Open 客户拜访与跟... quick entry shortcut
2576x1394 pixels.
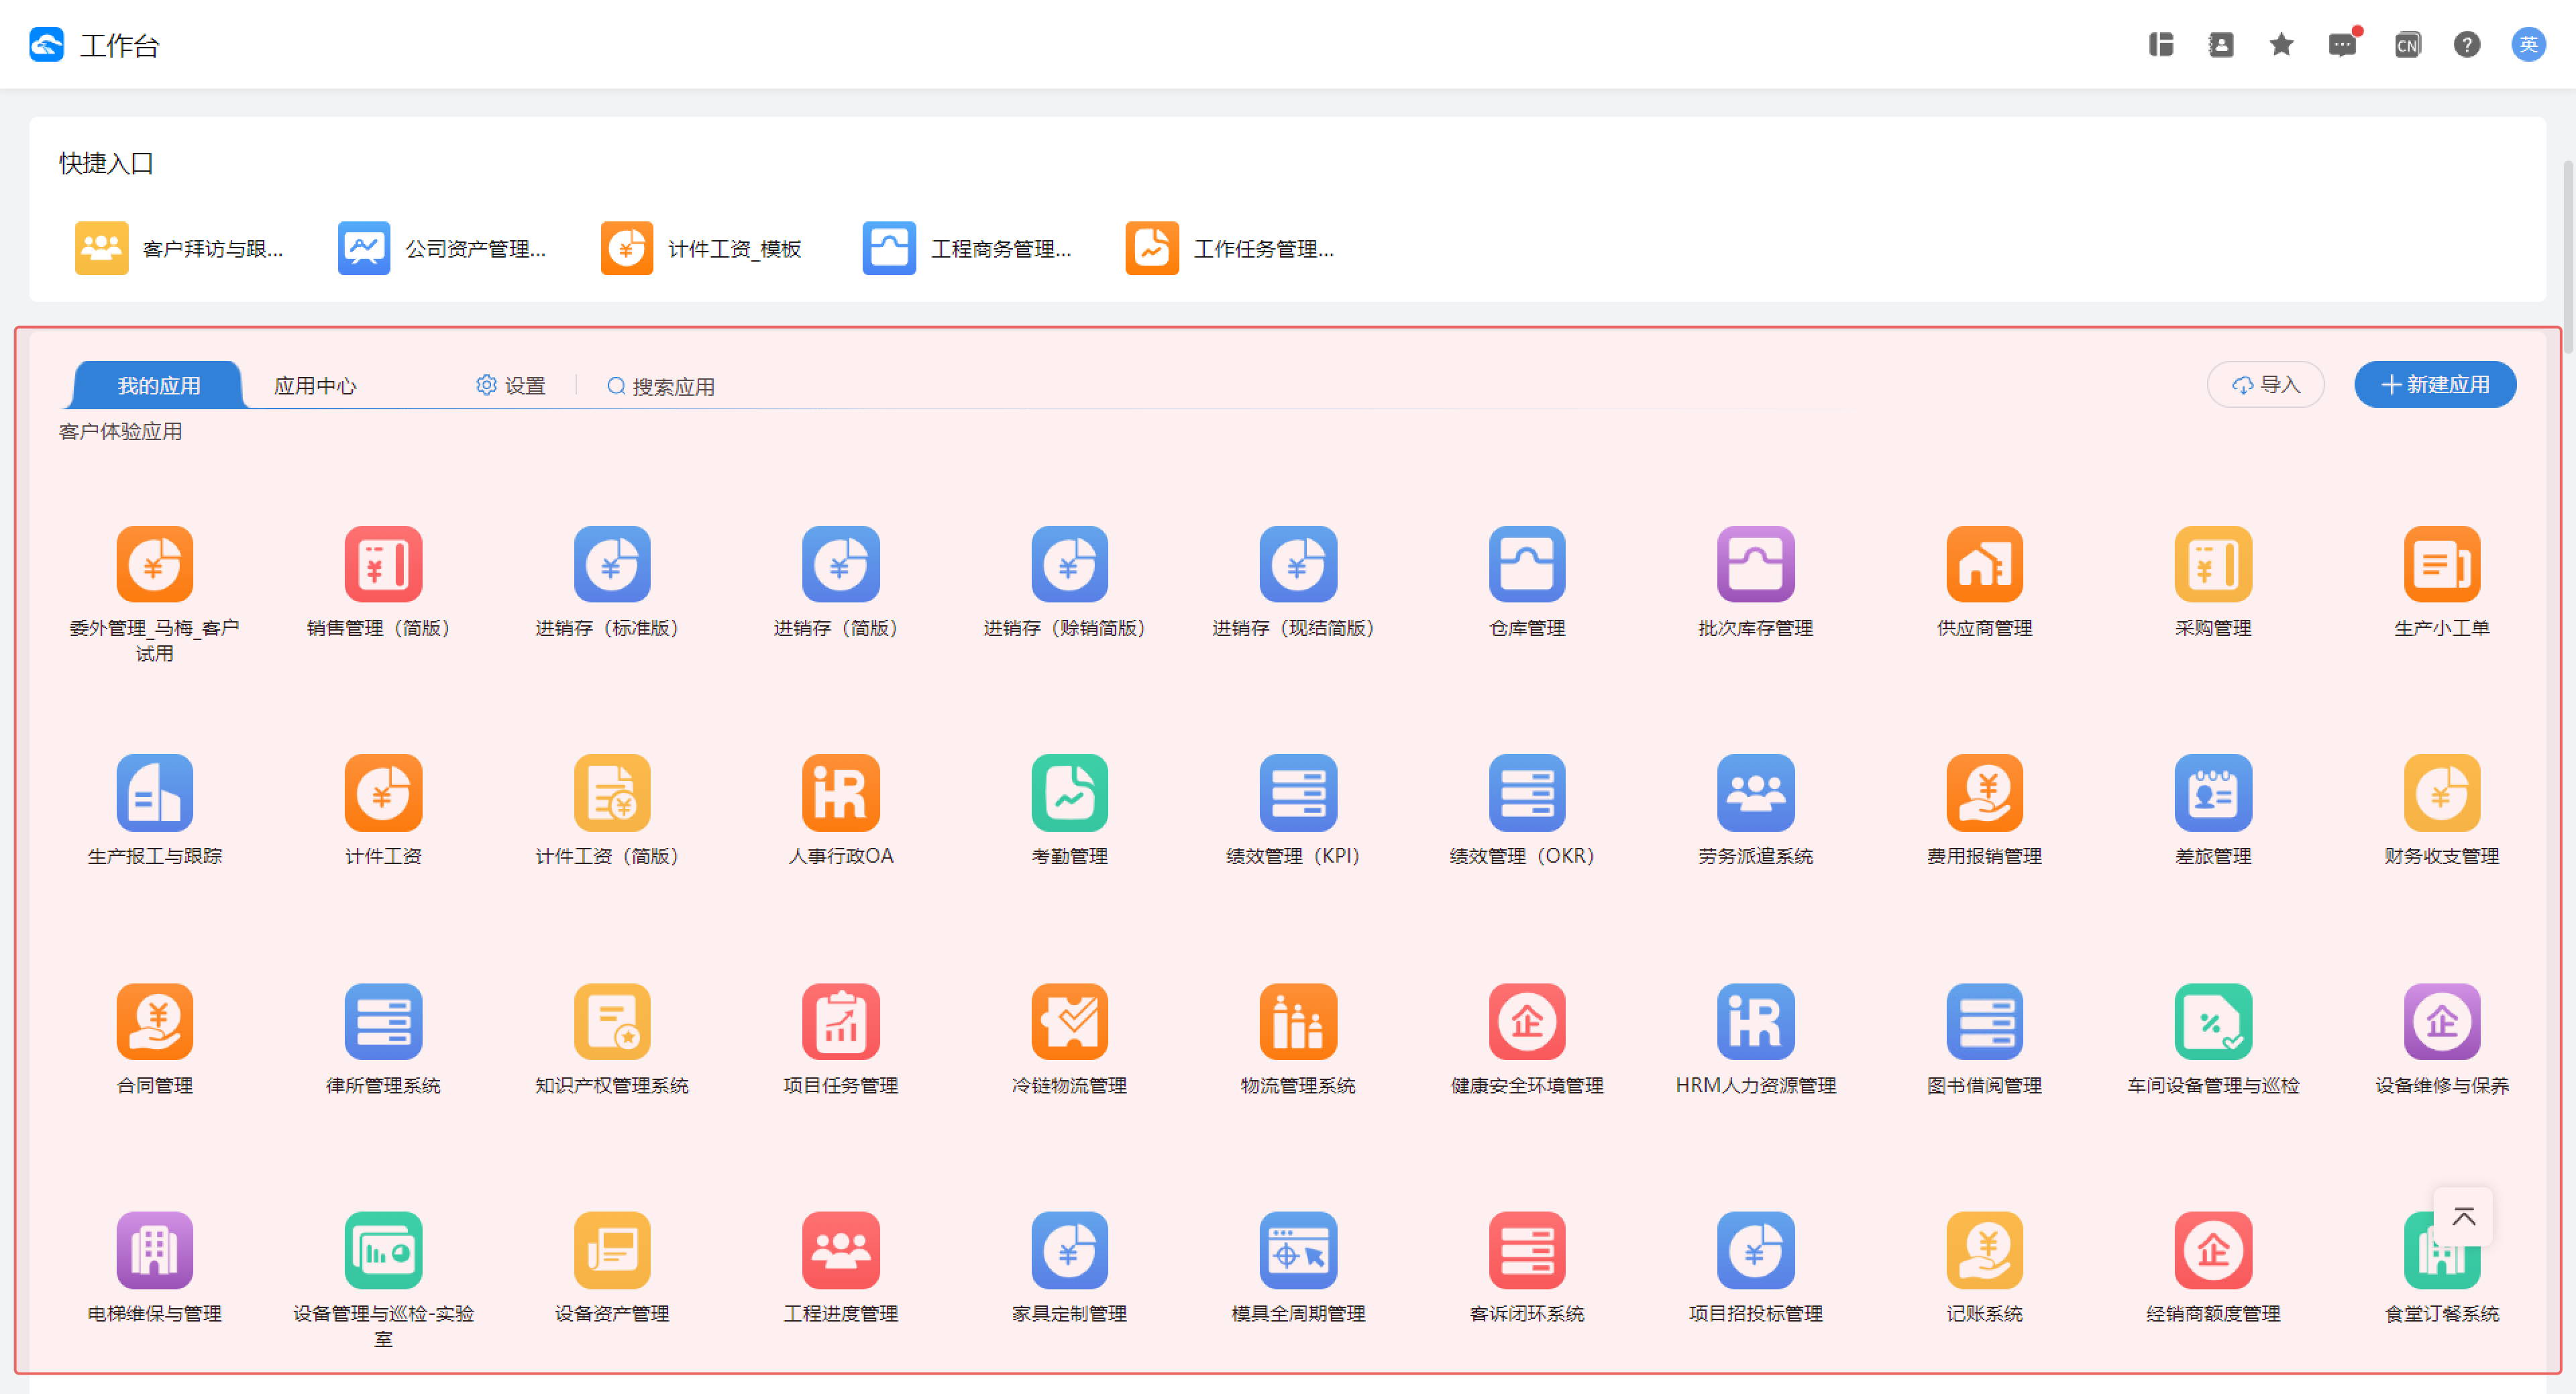179,248
